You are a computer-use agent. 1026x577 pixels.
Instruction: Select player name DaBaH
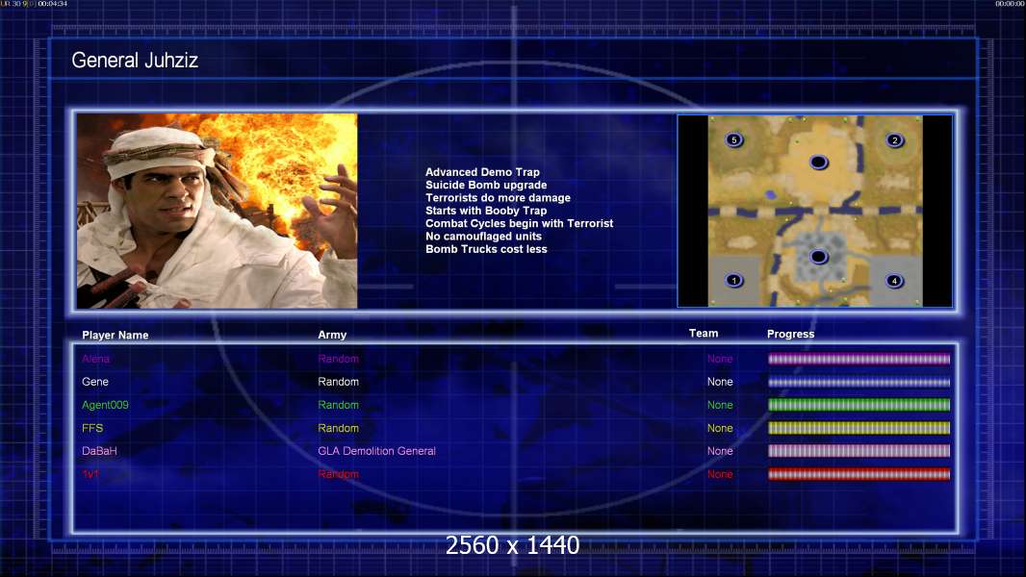(99, 451)
